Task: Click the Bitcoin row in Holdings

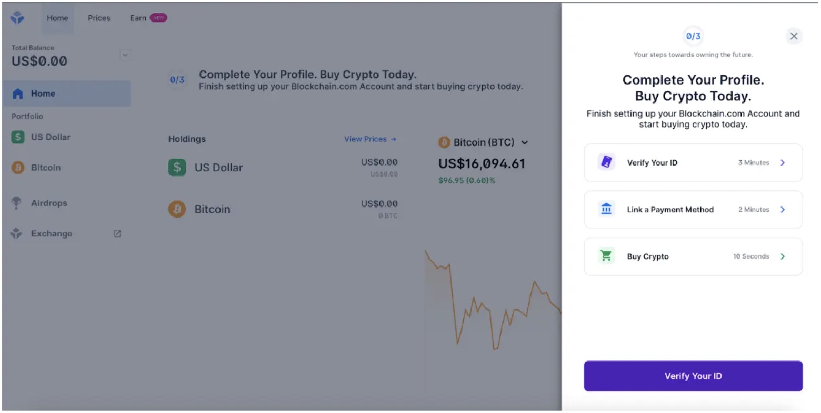Action: tap(212, 209)
